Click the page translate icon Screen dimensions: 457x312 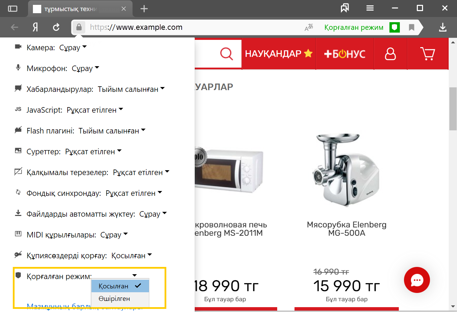coord(309,27)
